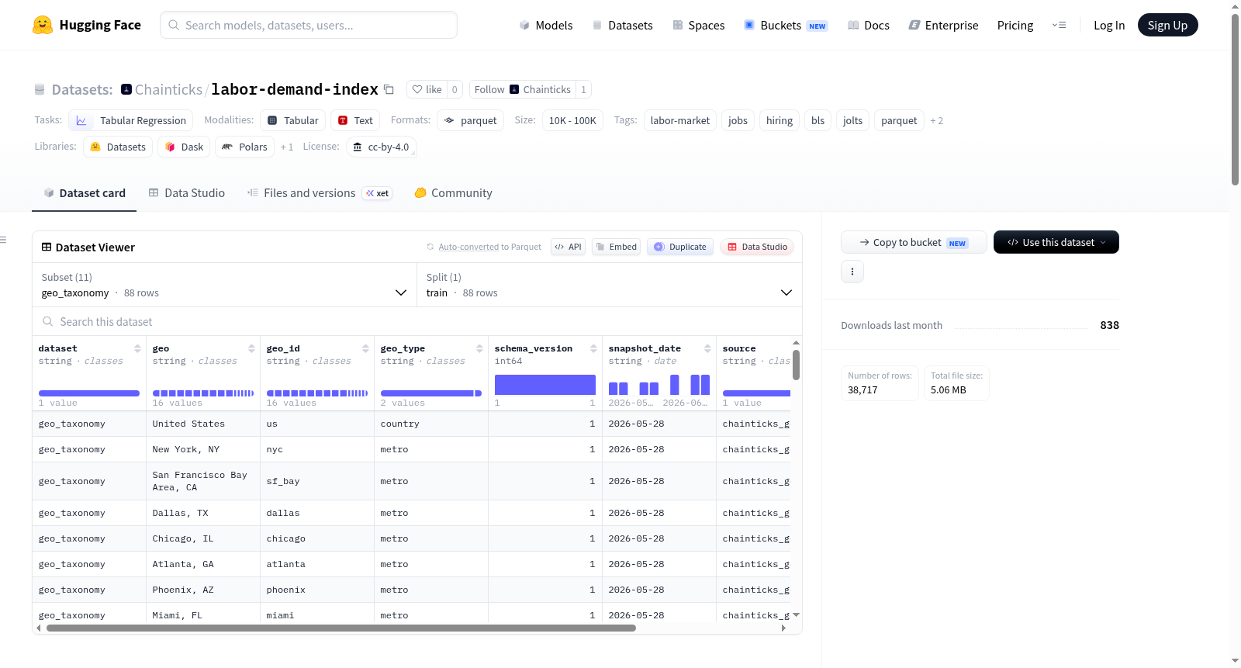Click the parquet format tag

pyautogui.click(x=471, y=120)
